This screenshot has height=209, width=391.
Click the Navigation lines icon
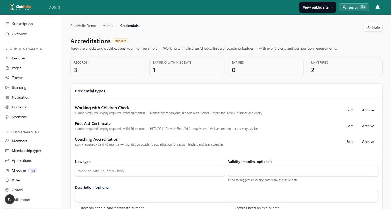[7, 97]
